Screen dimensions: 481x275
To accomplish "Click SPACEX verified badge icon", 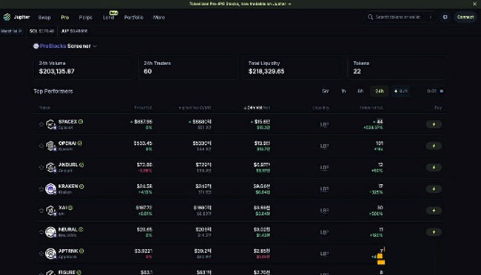I will point(81,121).
